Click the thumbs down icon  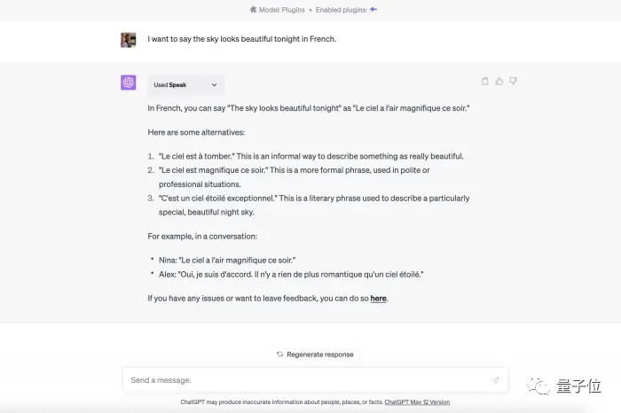(x=513, y=82)
